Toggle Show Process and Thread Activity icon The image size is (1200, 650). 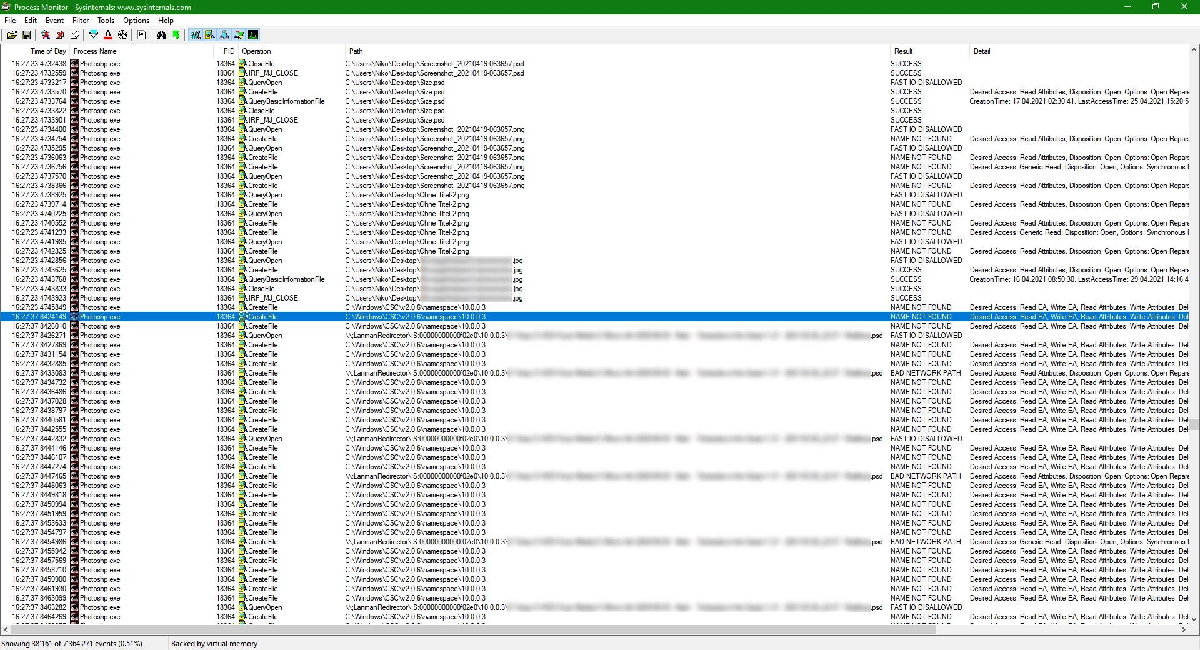pos(239,35)
